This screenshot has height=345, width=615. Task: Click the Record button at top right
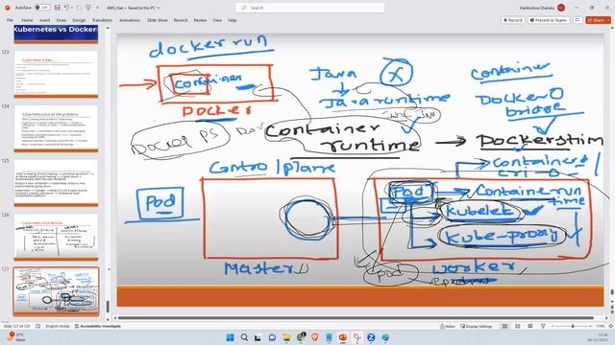pos(513,20)
